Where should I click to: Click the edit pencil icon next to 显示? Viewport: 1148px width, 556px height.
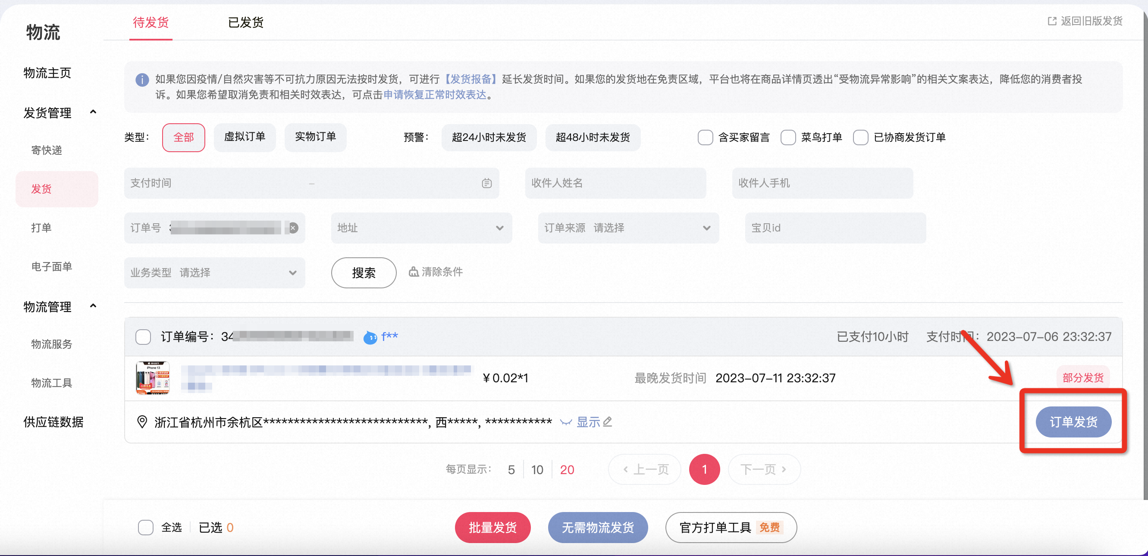608,422
